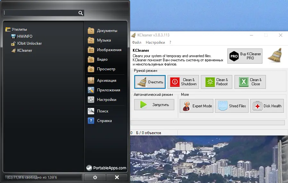Click the Настройки sliders icon
Image resolution: width=288 pixels, height=183 pixels.
[x=91, y=100]
